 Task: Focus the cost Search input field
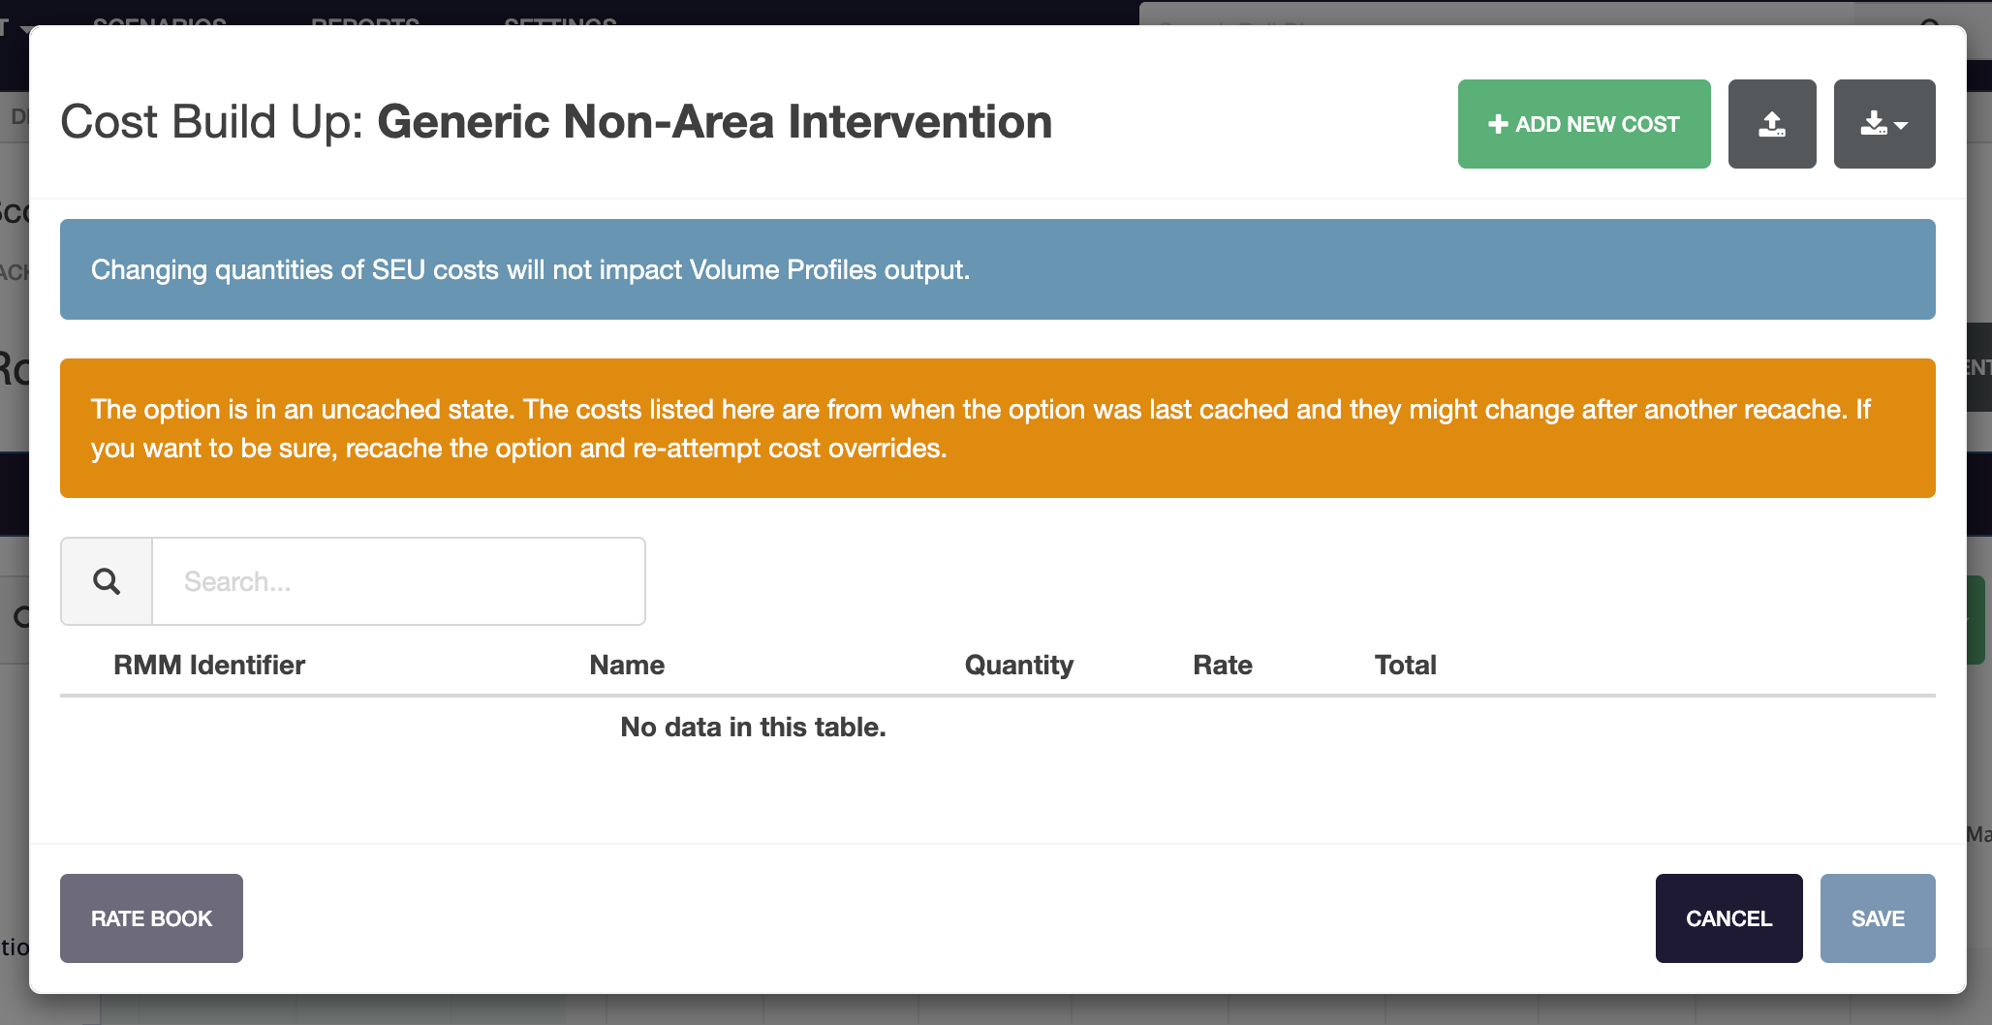[398, 581]
